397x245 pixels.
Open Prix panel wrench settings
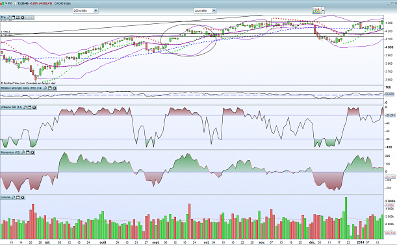8,17
